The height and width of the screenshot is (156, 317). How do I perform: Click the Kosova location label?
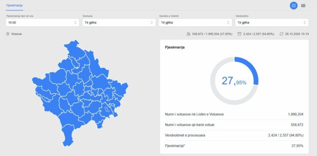pos(17,34)
